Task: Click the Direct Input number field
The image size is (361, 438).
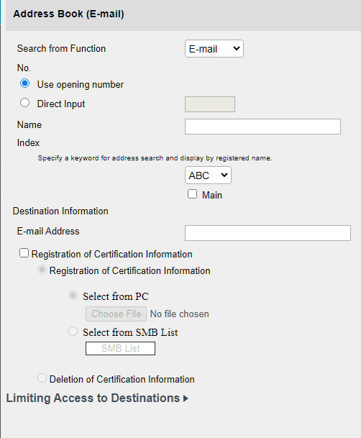Action: click(210, 104)
